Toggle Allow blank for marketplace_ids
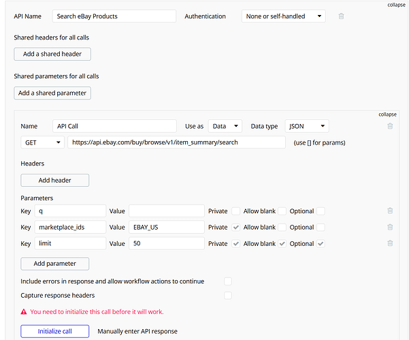The width and height of the screenshot is (409, 340). click(282, 227)
